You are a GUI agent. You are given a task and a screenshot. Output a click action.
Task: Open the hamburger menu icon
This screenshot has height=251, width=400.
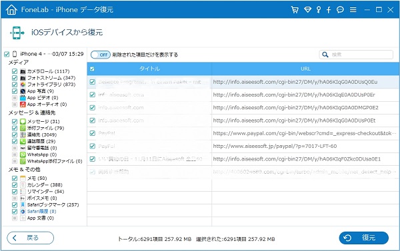353,10
